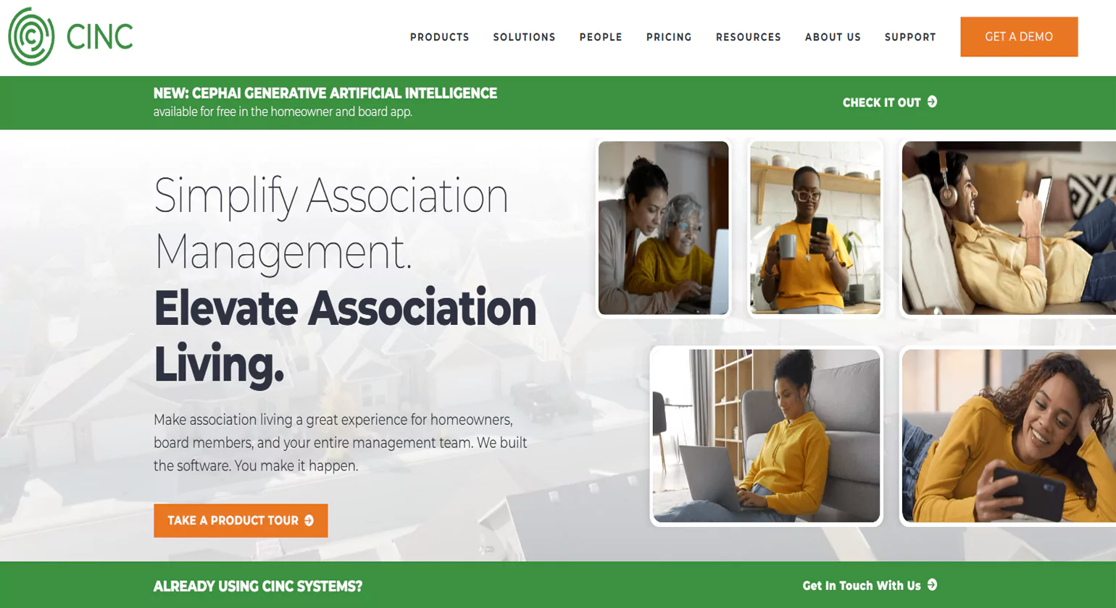Click the CINC wordmark text
The image size is (1116, 608).
click(99, 37)
